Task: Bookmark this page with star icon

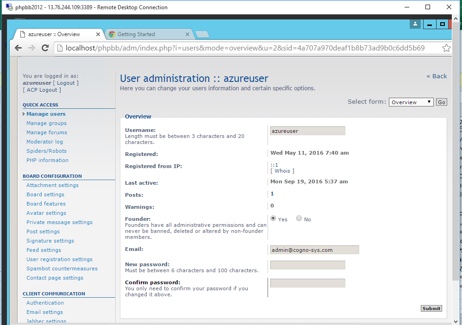Action: click(x=446, y=48)
